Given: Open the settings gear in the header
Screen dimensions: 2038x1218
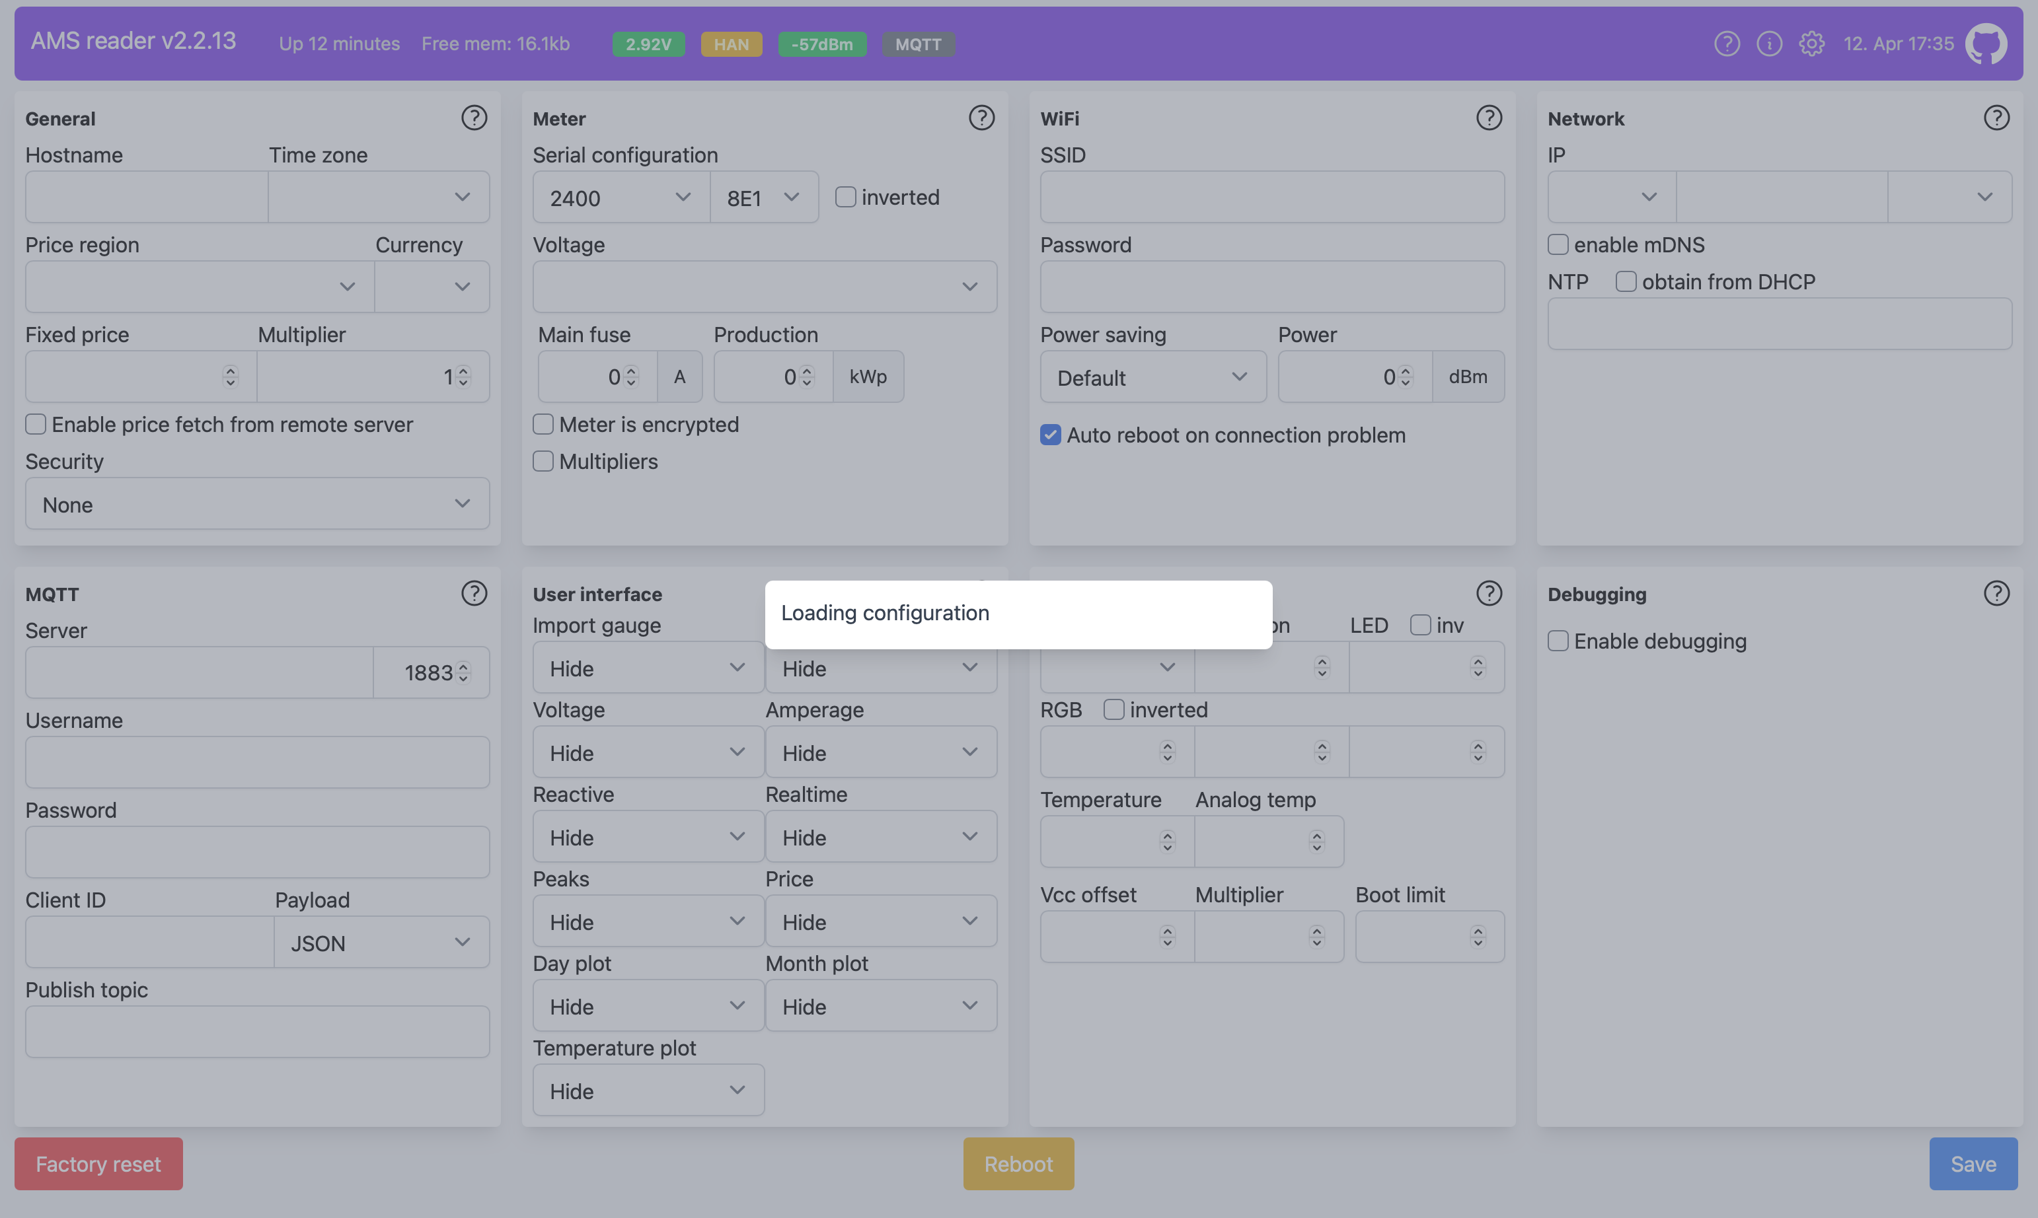Looking at the screenshot, I should 1812,44.
